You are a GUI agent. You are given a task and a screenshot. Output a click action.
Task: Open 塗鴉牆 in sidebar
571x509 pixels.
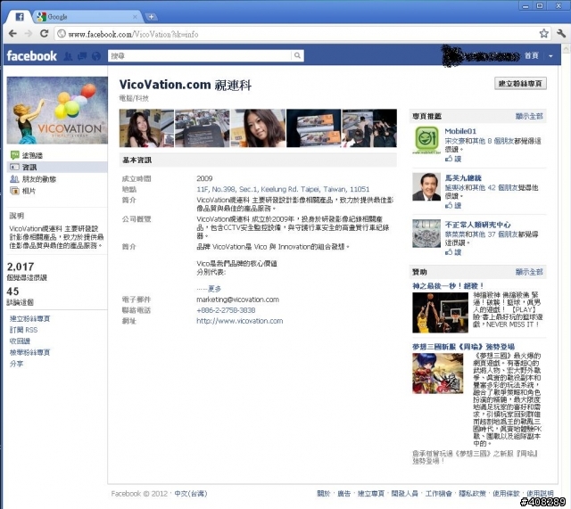[x=32, y=155]
